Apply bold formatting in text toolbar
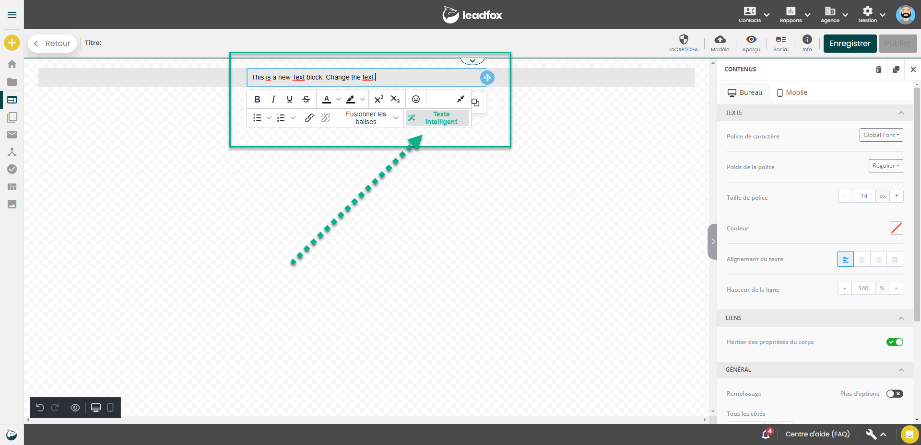Screen dimensions: 921x445 257,99
